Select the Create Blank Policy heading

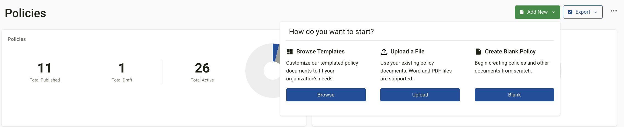[510, 52]
